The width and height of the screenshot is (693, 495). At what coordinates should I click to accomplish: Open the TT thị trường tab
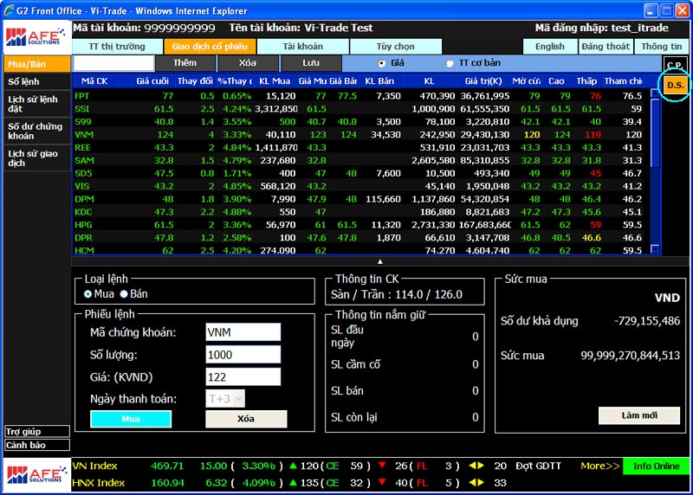tap(117, 47)
